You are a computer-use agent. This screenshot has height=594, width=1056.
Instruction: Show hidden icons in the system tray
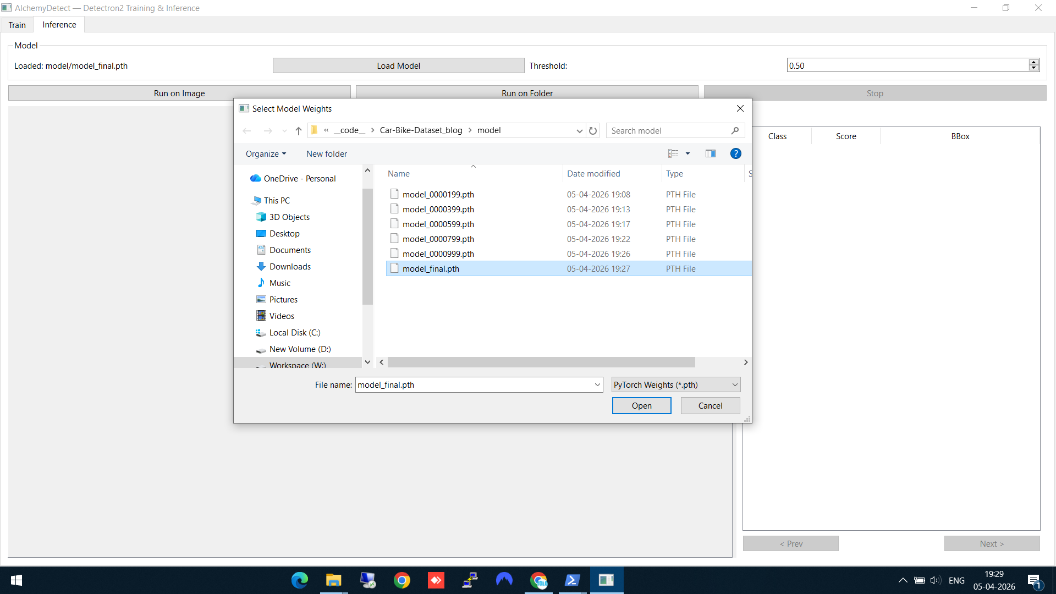[902, 580]
